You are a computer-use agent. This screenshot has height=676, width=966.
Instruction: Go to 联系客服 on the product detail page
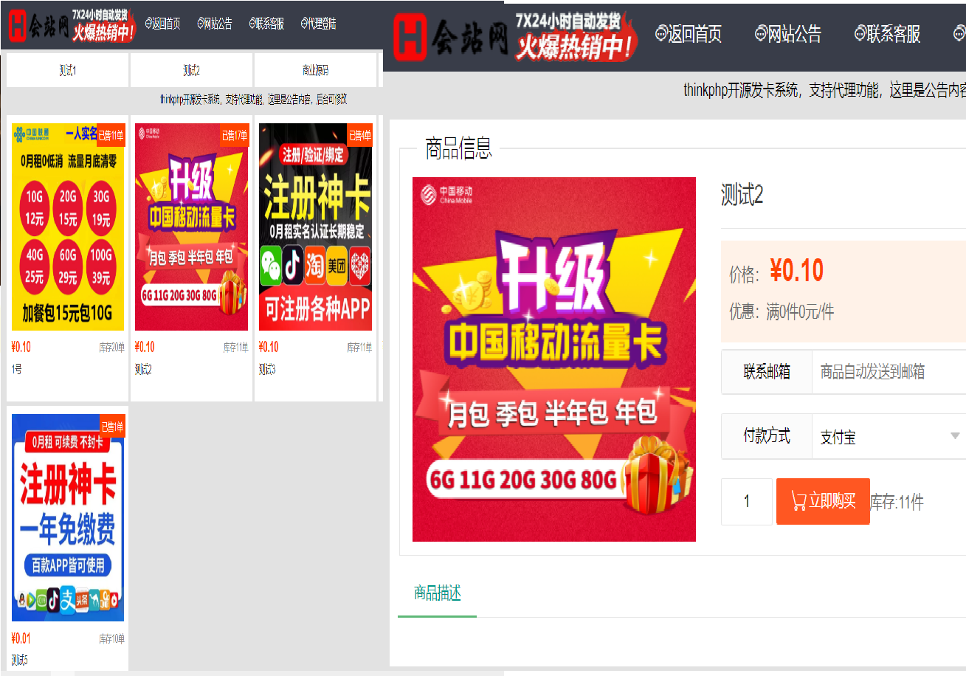(x=887, y=34)
